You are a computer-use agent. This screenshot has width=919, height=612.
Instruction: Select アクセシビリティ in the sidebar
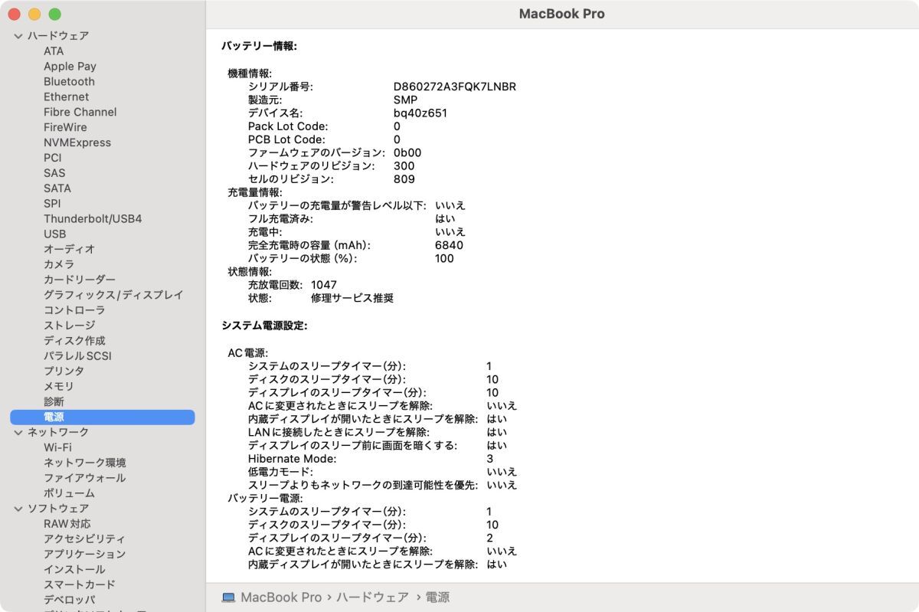(x=84, y=539)
